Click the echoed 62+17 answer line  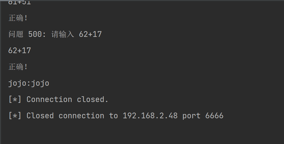19,51
